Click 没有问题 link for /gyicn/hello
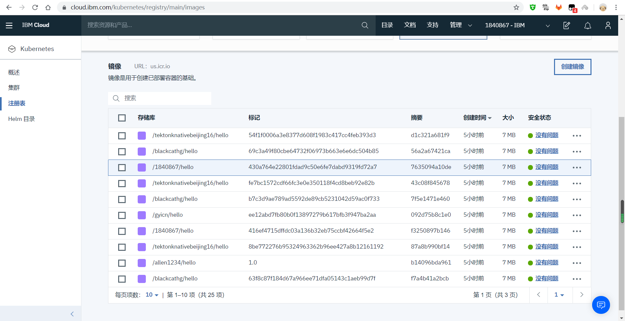625x321 pixels. click(x=547, y=215)
